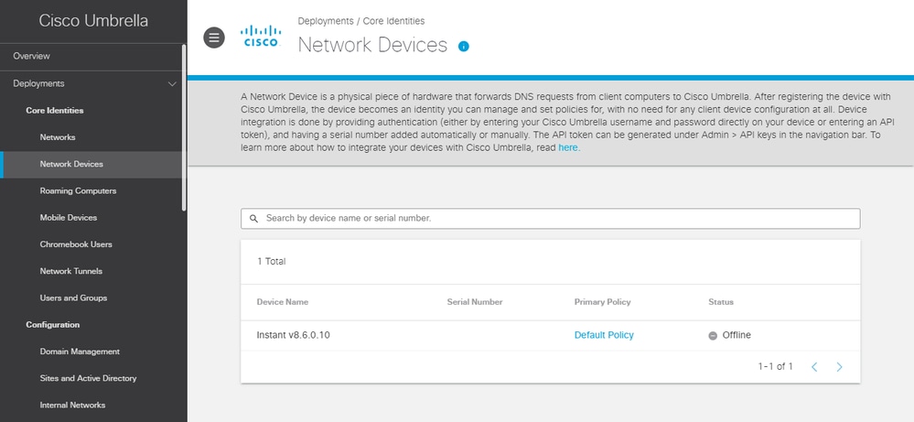
Task: Open Sites and Active Directory
Action: (88, 378)
